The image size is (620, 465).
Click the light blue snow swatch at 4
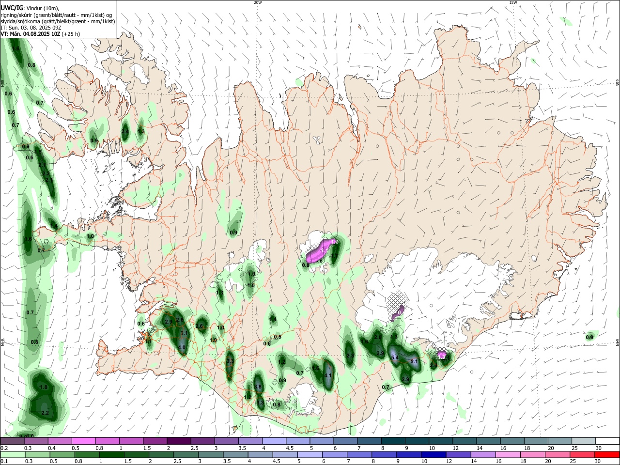click(x=274, y=441)
